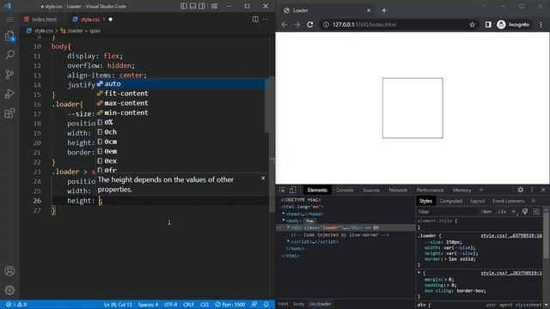Toggle the device toolbar in DevTools
This screenshot has width=550, height=309.
(292, 190)
